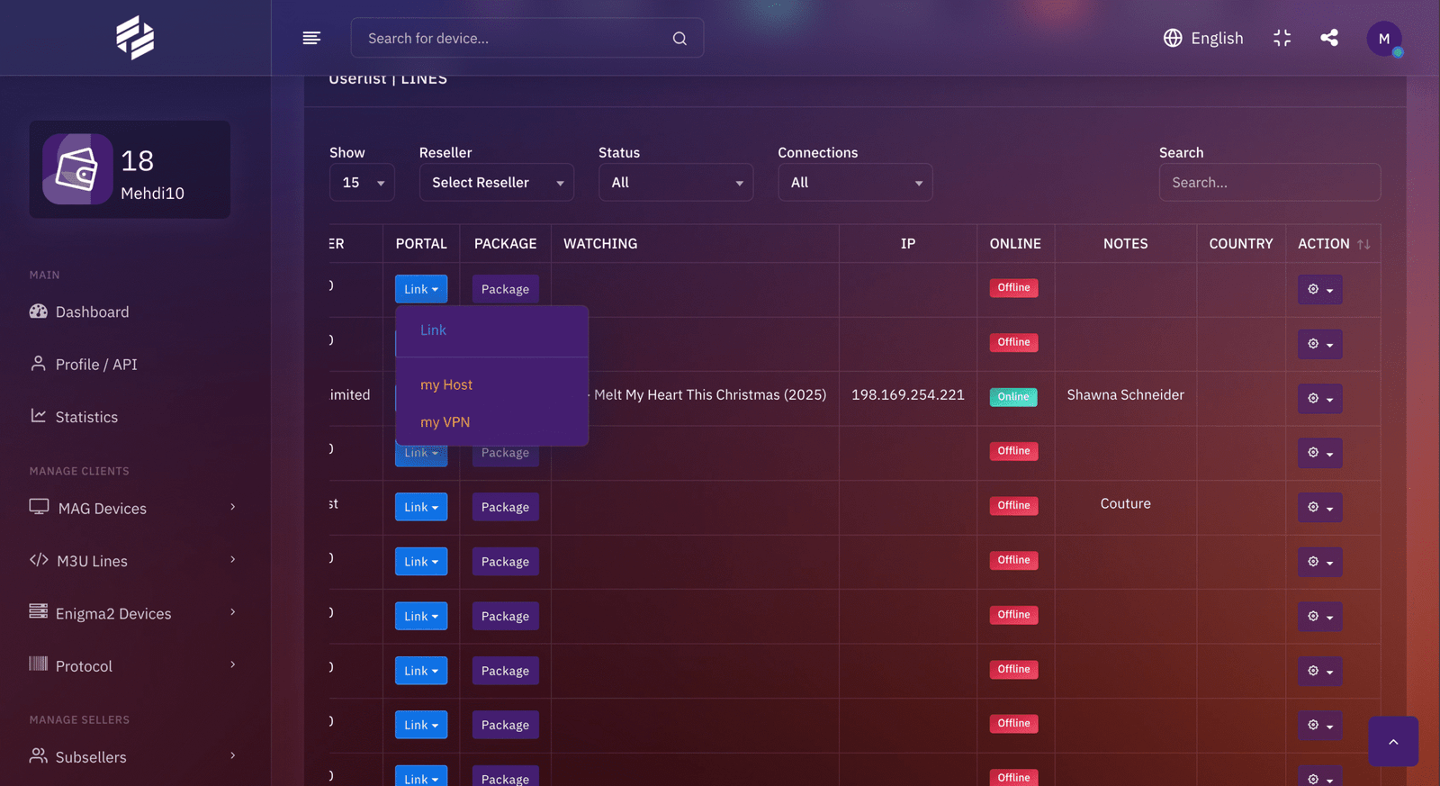Click the Dashboard gauge icon
The width and height of the screenshot is (1440, 786).
click(x=38, y=312)
